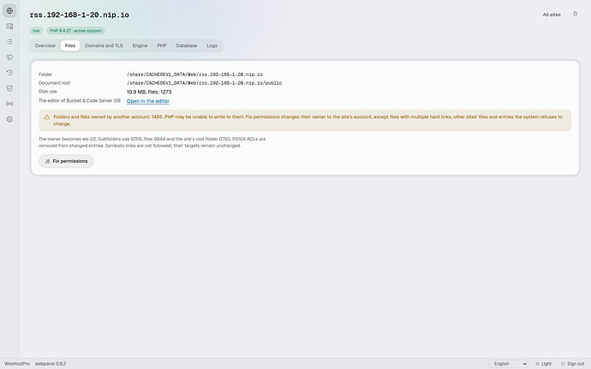The height and width of the screenshot is (369, 591).
Task: Open the Logs tab
Action: (x=212, y=45)
